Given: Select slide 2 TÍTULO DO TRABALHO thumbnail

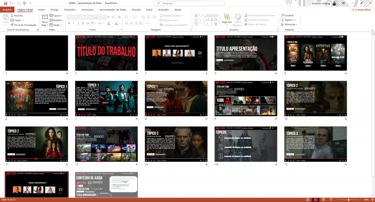Looking at the screenshot, I should click(x=107, y=53).
